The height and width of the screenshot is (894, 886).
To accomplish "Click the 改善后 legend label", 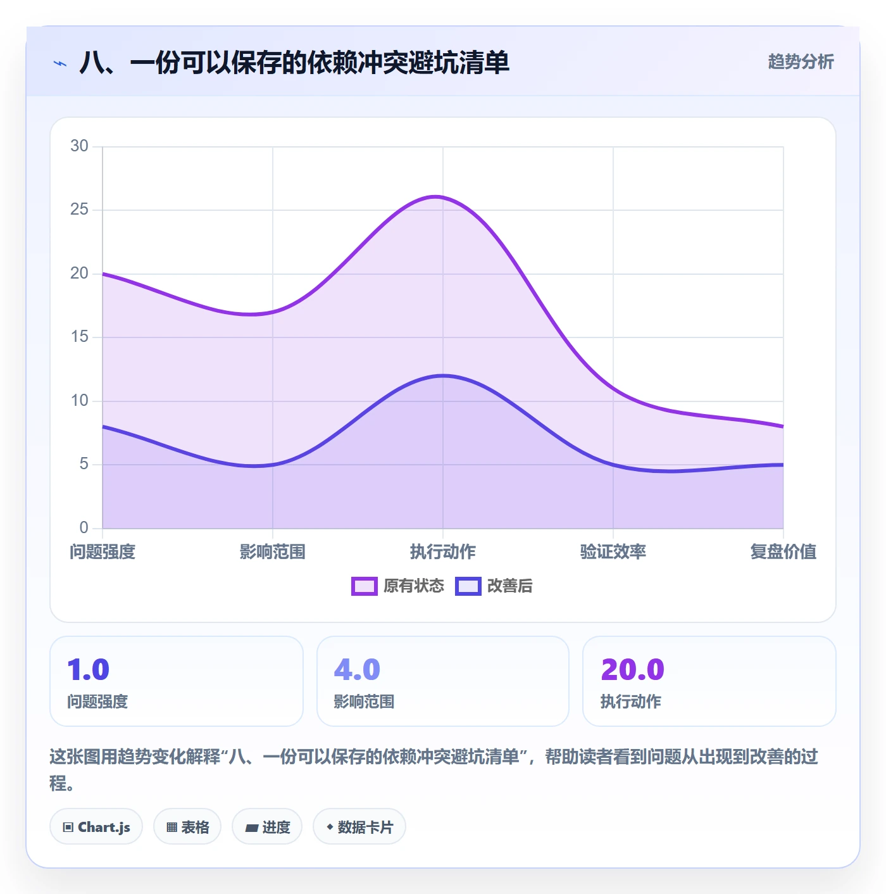I will pyautogui.click(x=509, y=586).
